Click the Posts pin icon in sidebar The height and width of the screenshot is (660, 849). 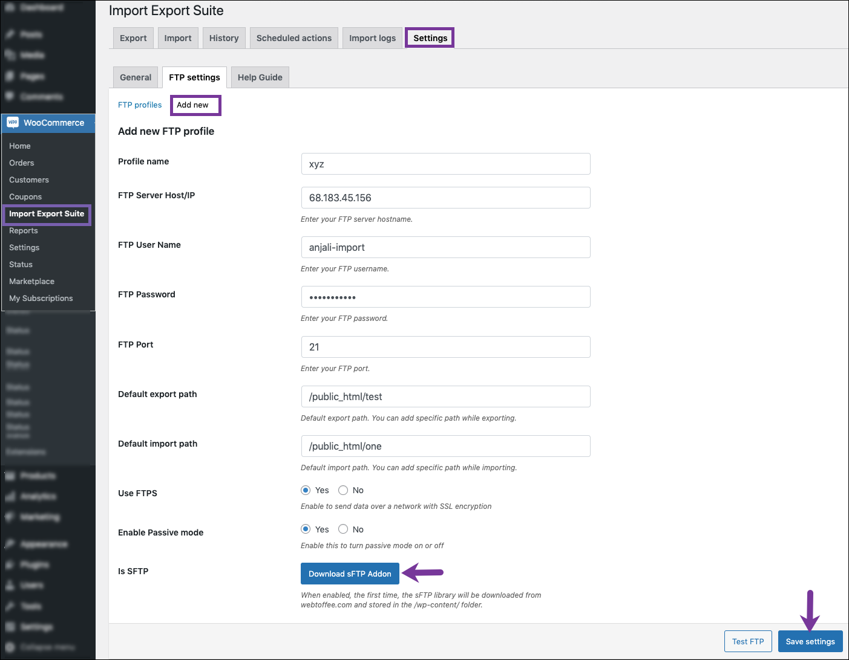[x=10, y=34]
